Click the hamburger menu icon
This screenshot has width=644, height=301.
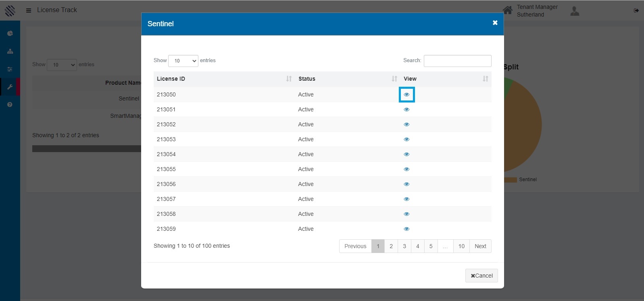point(29,10)
